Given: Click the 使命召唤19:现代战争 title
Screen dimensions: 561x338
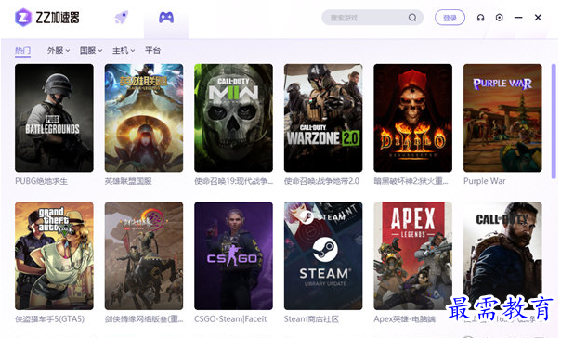Looking at the screenshot, I should click(x=233, y=181).
